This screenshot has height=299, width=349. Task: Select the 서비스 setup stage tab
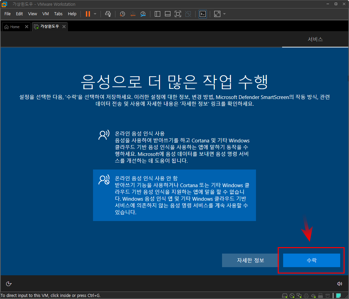[x=315, y=39]
